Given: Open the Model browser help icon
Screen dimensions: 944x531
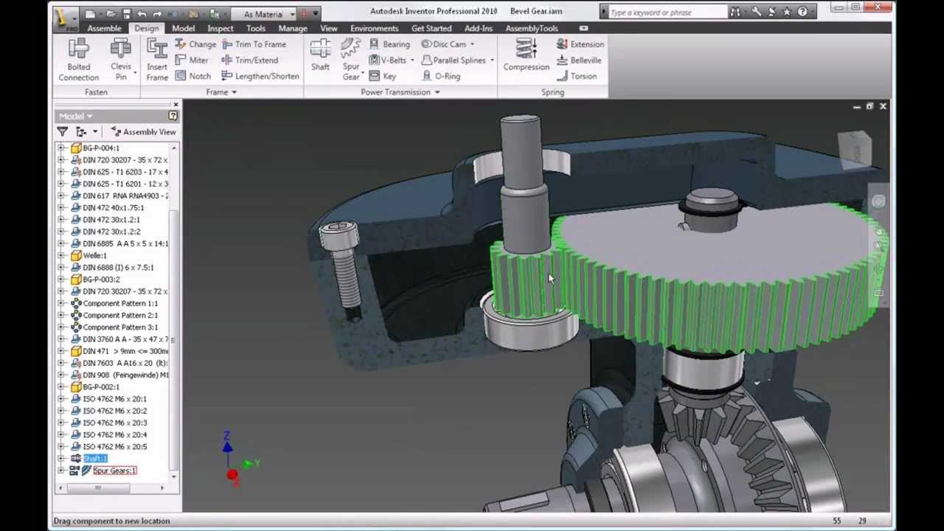Looking at the screenshot, I should pyautogui.click(x=173, y=116).
